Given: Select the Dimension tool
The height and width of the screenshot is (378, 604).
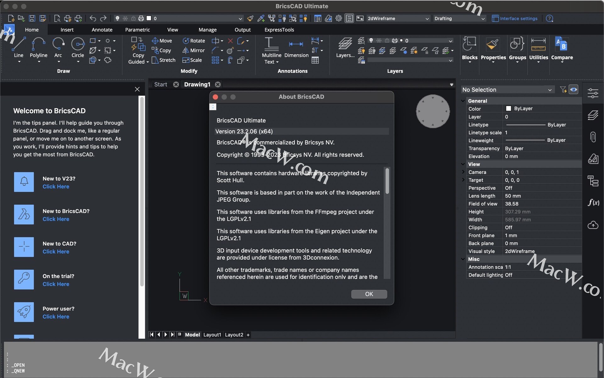Looking at the screenshot, I should [x=296, y=49].
